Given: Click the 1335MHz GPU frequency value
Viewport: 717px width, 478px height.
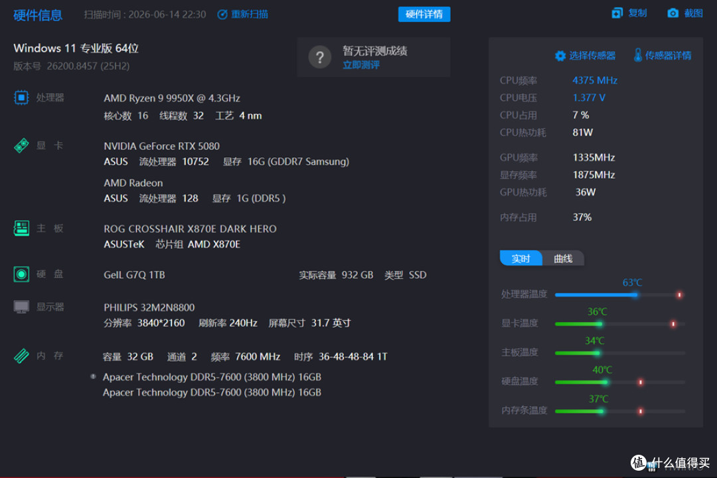Looking at the screenshot, I should 594,157.
